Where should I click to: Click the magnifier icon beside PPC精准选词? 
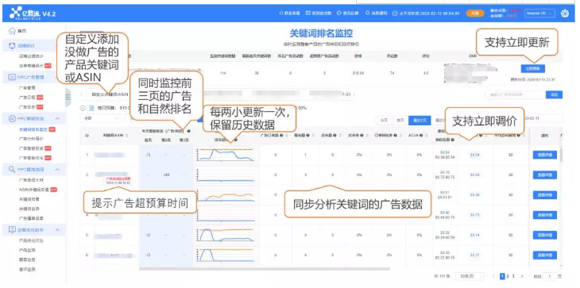(x=12, y=170)
